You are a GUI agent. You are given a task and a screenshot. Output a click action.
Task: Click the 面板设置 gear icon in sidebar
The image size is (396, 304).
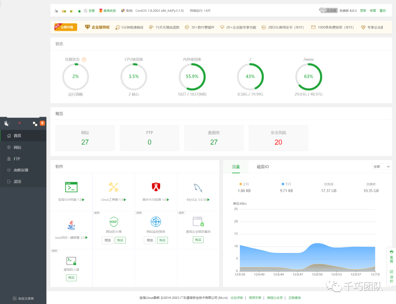[9, 170]
